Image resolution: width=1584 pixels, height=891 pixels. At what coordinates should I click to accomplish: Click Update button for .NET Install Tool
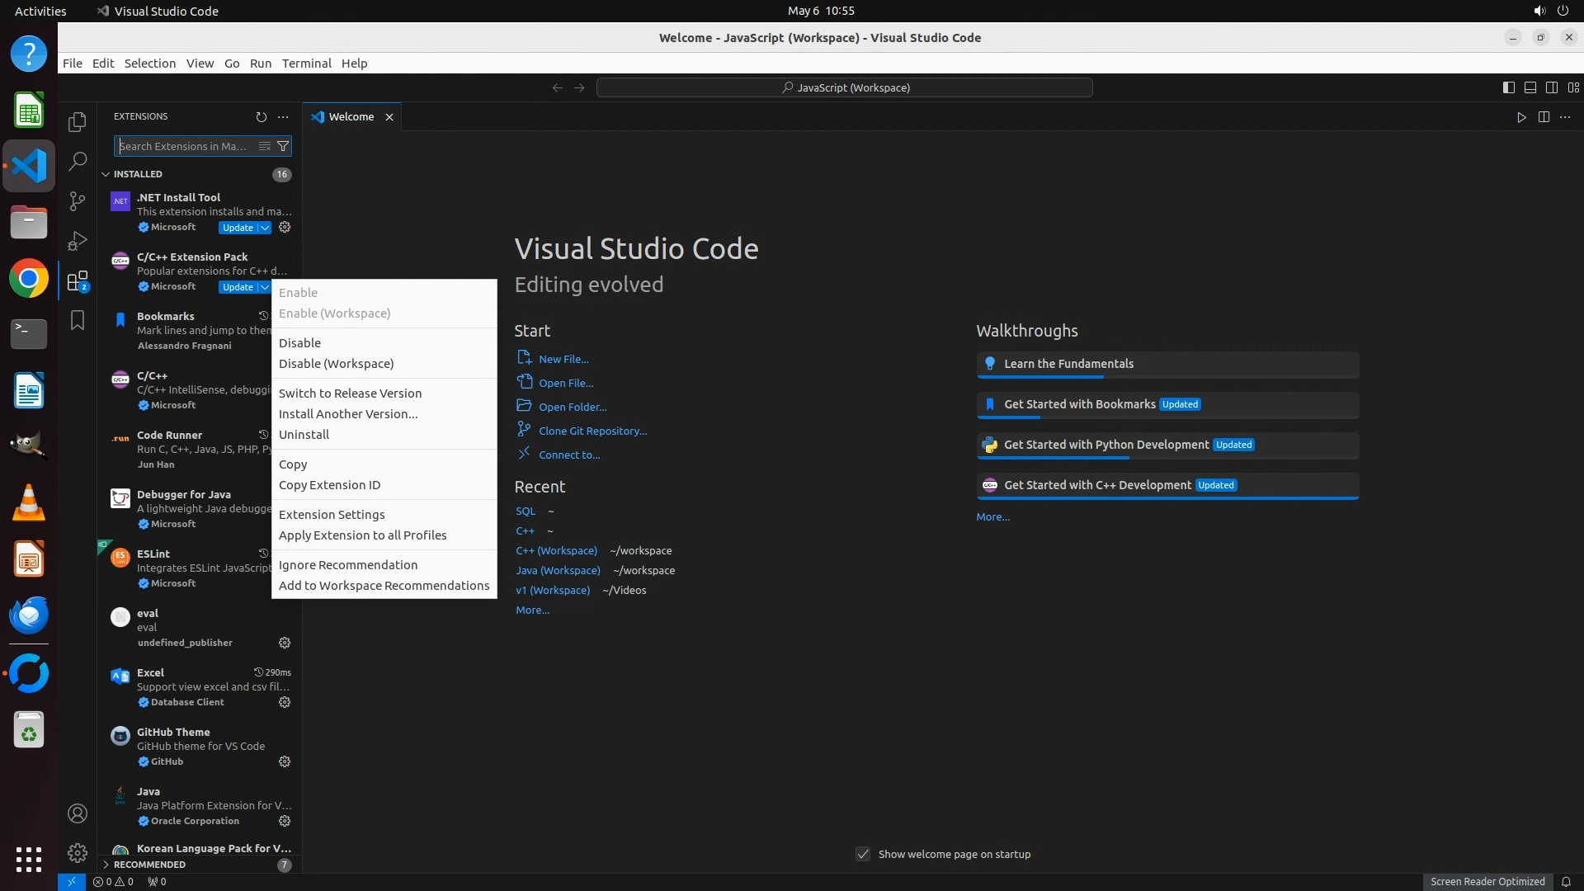pos(238,228)
